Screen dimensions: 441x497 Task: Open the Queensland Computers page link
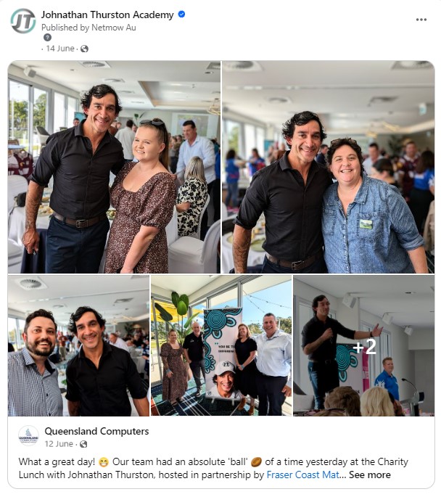point(96,431)
